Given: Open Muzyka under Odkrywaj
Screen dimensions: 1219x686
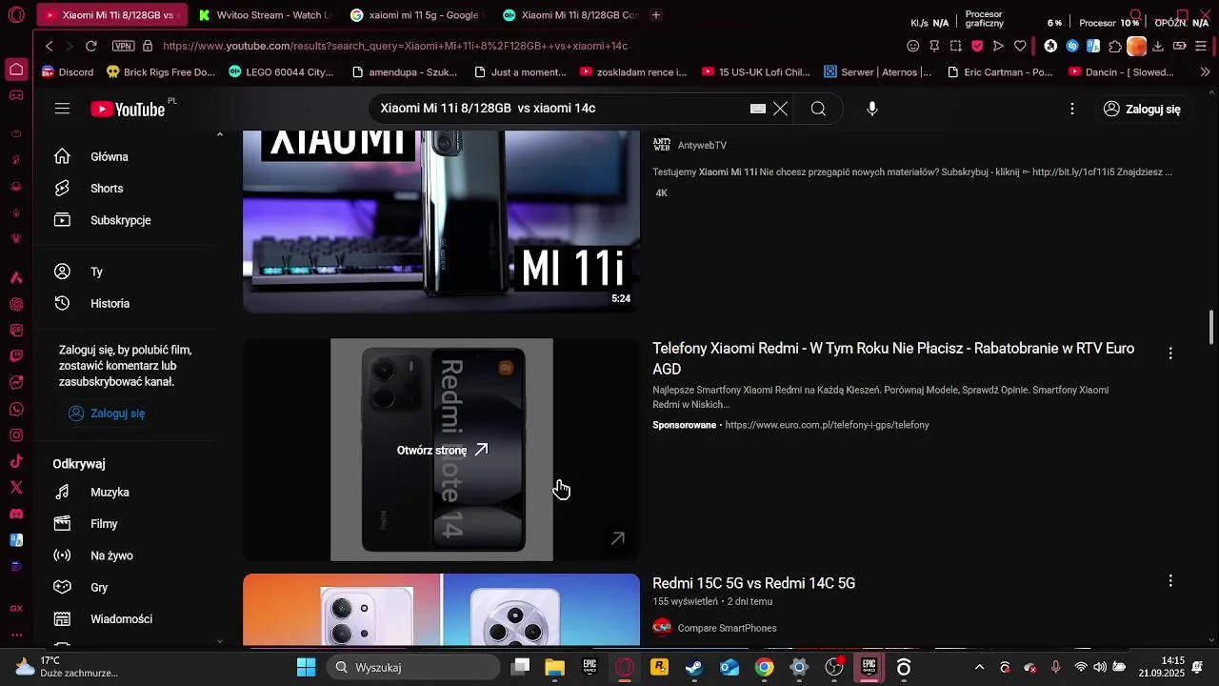Looking at the screenshot, I should click(128, 492).
